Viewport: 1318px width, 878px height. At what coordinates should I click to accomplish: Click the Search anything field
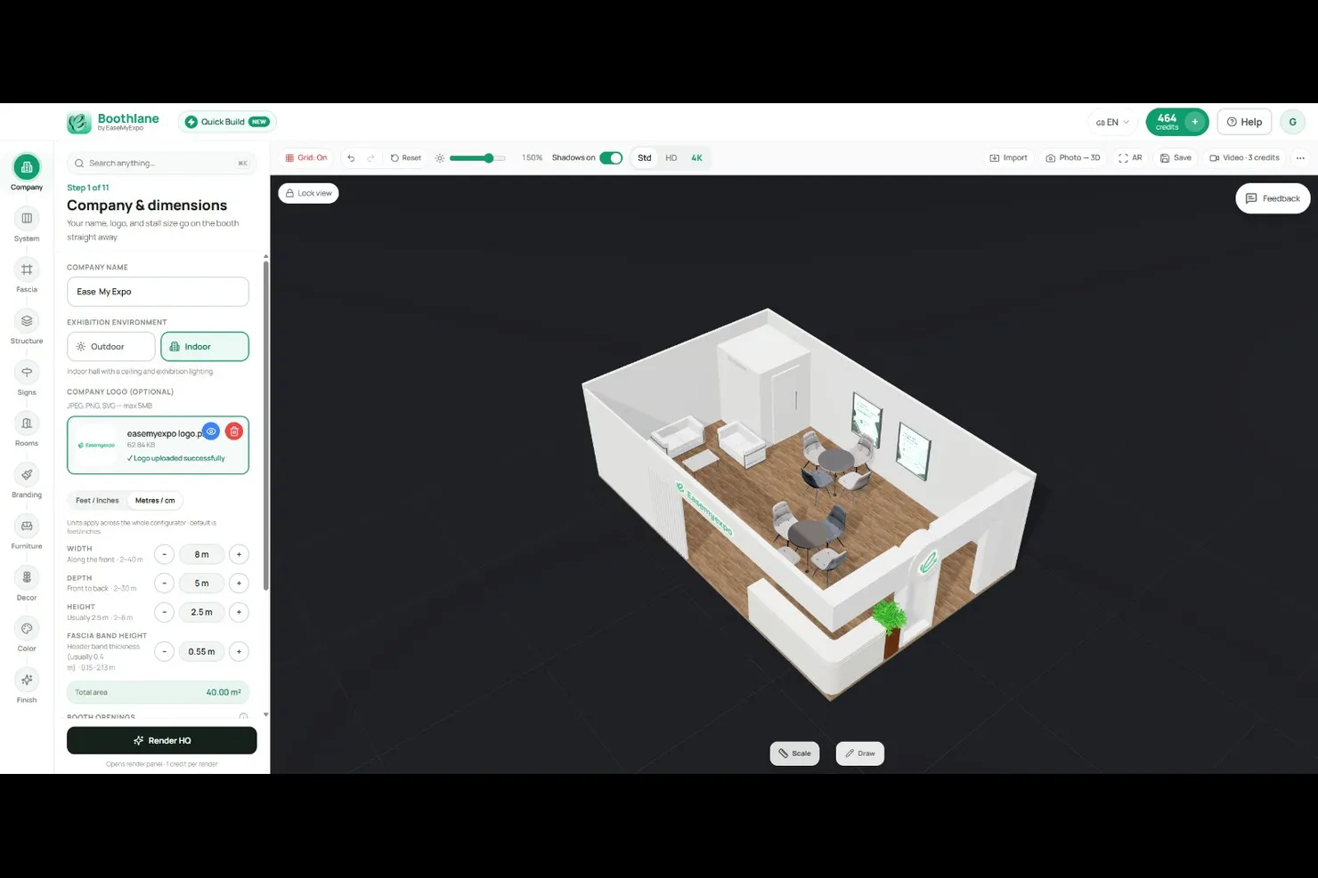[161, 164]
